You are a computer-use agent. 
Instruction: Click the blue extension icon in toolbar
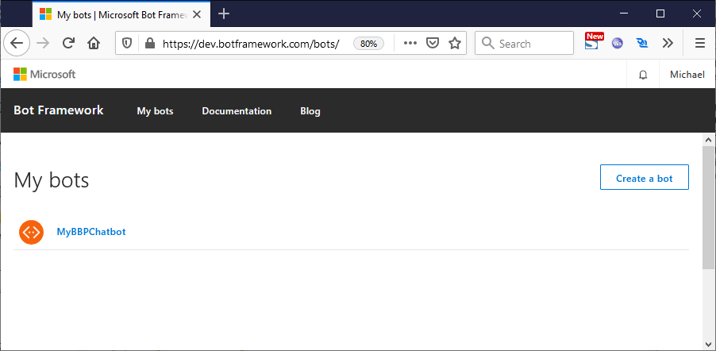point(642,44)
